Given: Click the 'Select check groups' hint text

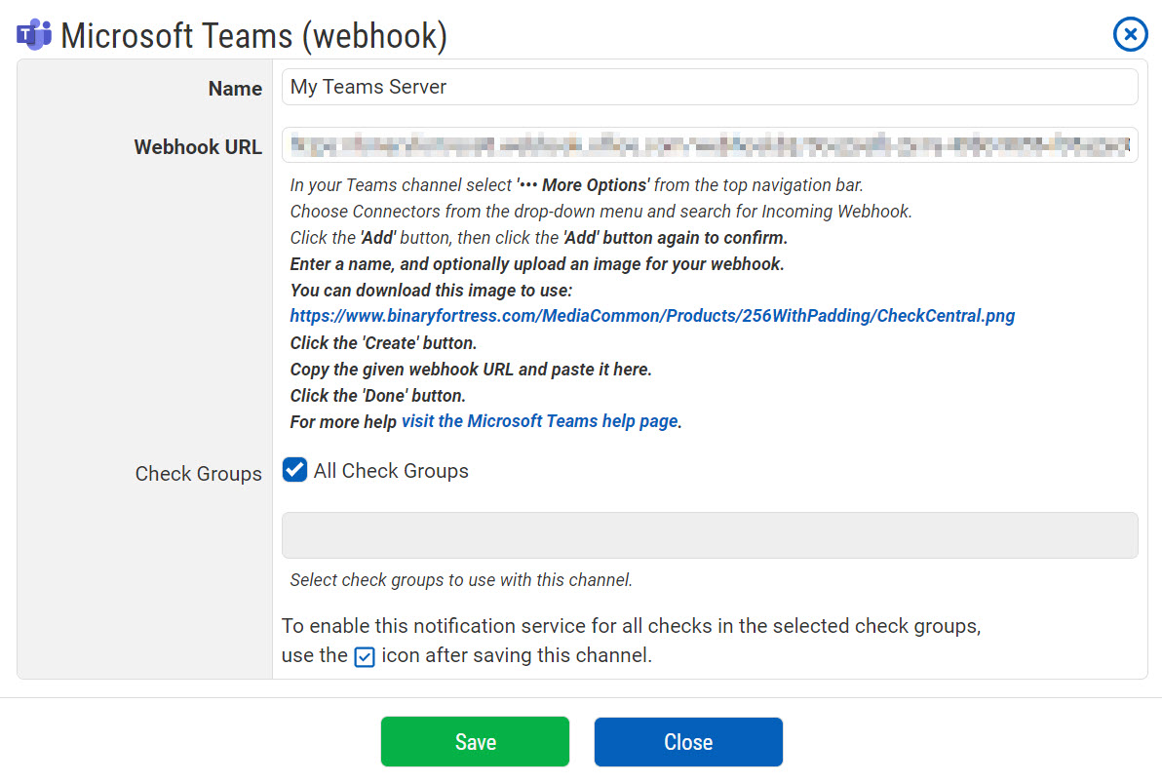Looking at the screenshot, I should 461,580.
